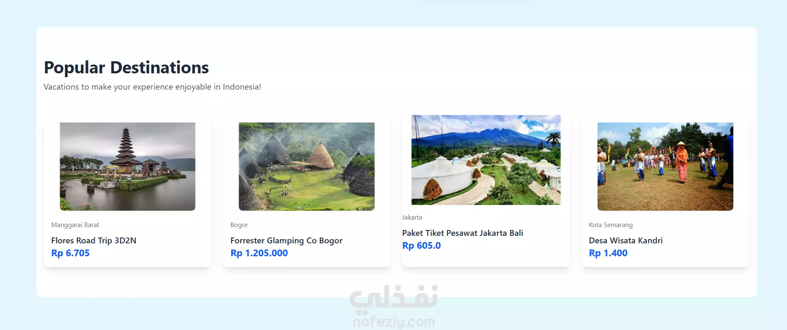Image resolution: width=787 pixels, height=330 pixels.
Task: Select the Jakarta location label
Action: 412,217
